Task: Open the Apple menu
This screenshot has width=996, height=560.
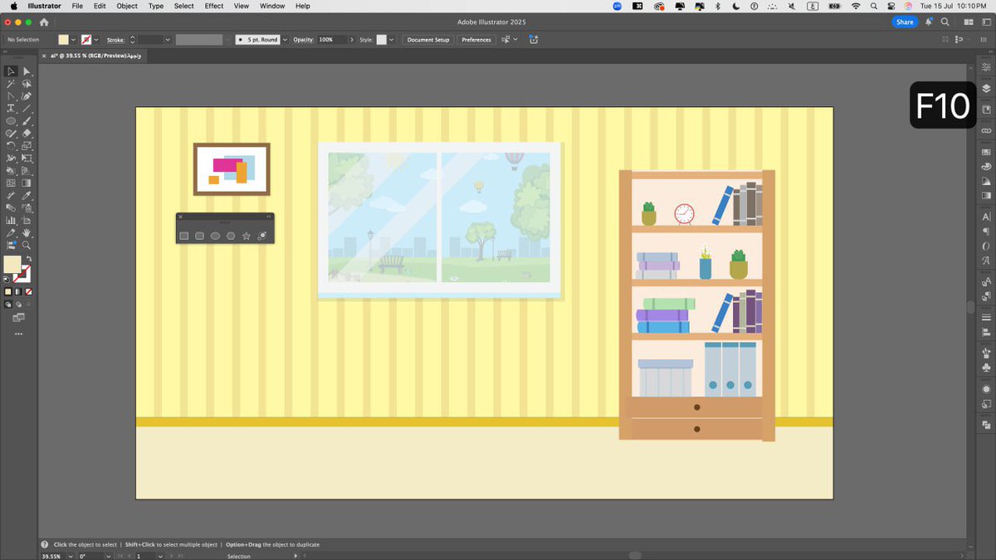Action: (13, 6)
